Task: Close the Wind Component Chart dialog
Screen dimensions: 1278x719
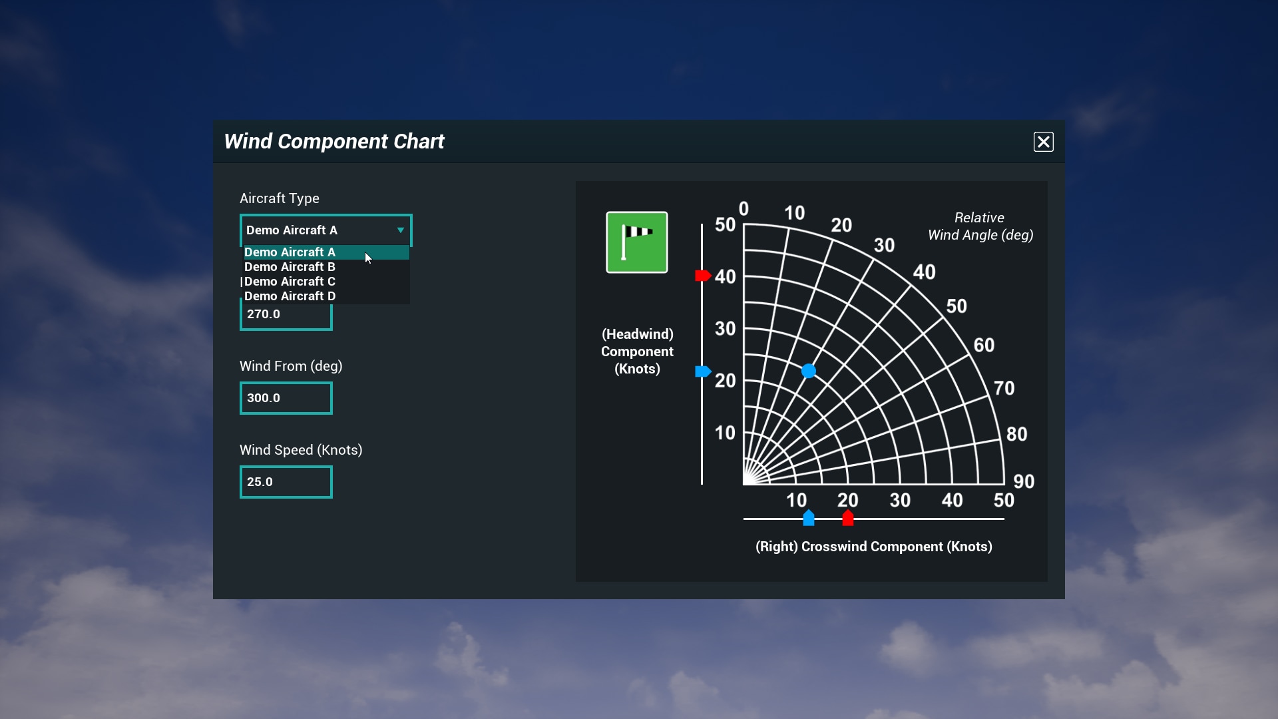Action: click(x=1043, y=141)
